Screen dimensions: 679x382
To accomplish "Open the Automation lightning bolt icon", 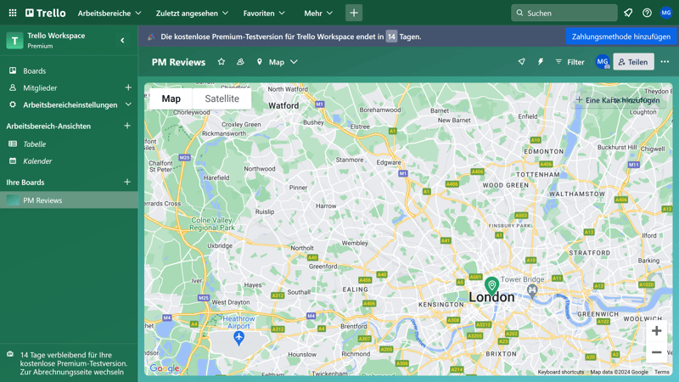I will click(x=540, y=62).
